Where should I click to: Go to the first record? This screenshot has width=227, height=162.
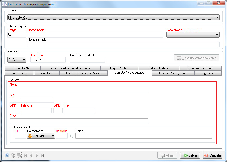tap(26, 155)
